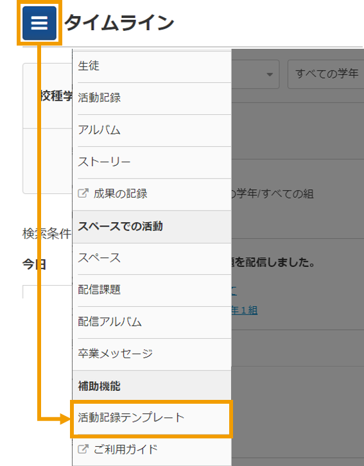The height and width of the screenshot is (466, 364).
Task: Open 配信課題 menu item
Action: [152, 290]
